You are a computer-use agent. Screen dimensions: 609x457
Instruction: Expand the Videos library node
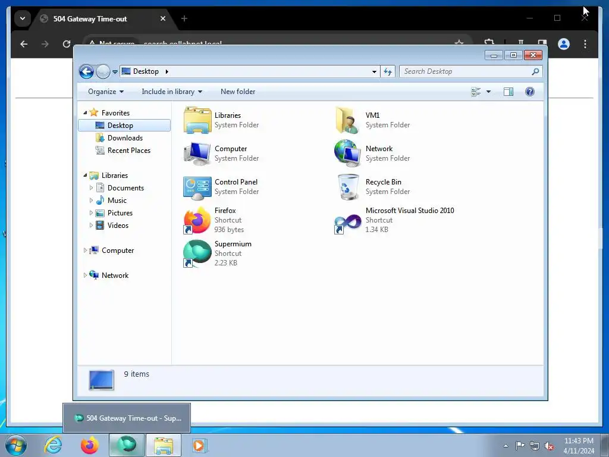pyautogui.click(x=91, y=226)
